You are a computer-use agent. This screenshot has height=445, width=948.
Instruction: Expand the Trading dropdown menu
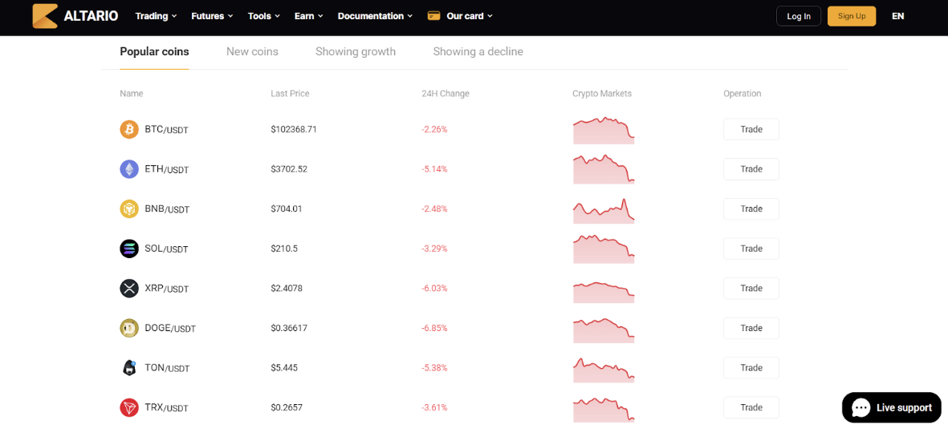157,16
